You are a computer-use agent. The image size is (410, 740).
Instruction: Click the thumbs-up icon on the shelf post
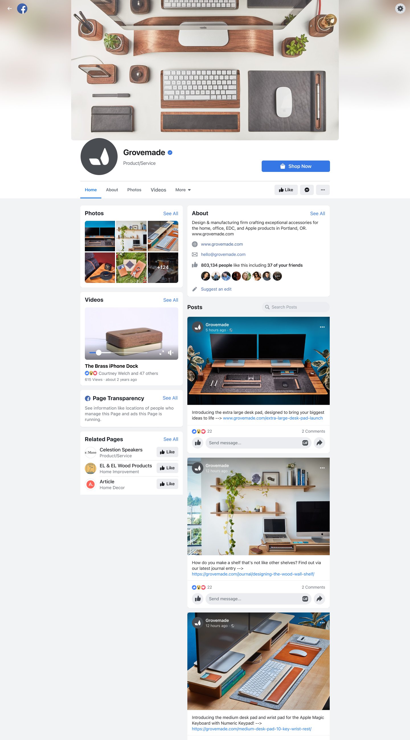click(198, 599)
